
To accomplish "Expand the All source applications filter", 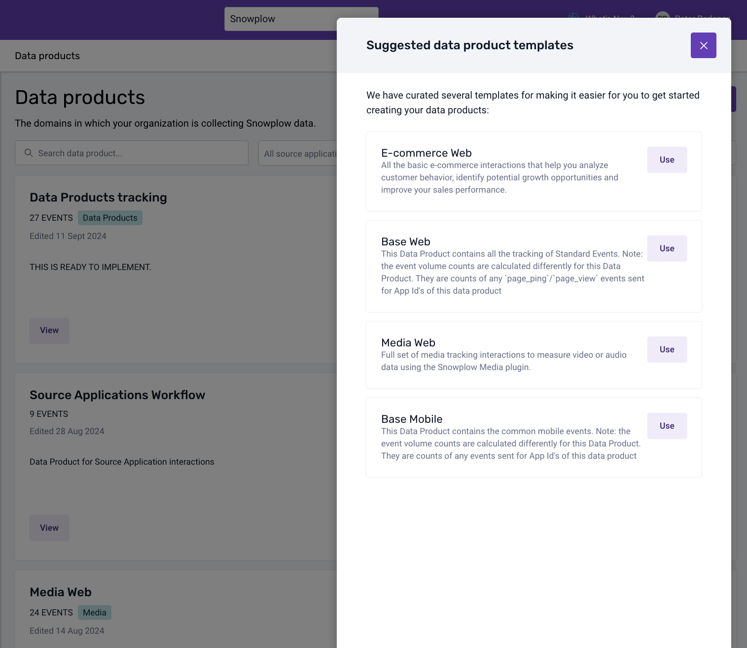I will (299, 154).
